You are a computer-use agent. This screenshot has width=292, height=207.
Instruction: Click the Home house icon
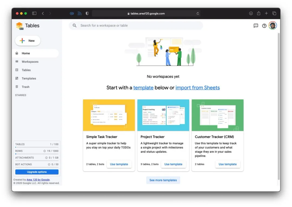click(x=17, y=53)
